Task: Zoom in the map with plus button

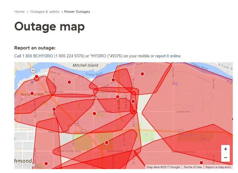Action: 225,149
